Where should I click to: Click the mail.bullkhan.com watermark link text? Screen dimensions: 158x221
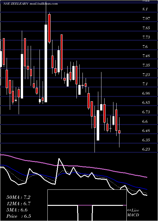tap(44, 4)
